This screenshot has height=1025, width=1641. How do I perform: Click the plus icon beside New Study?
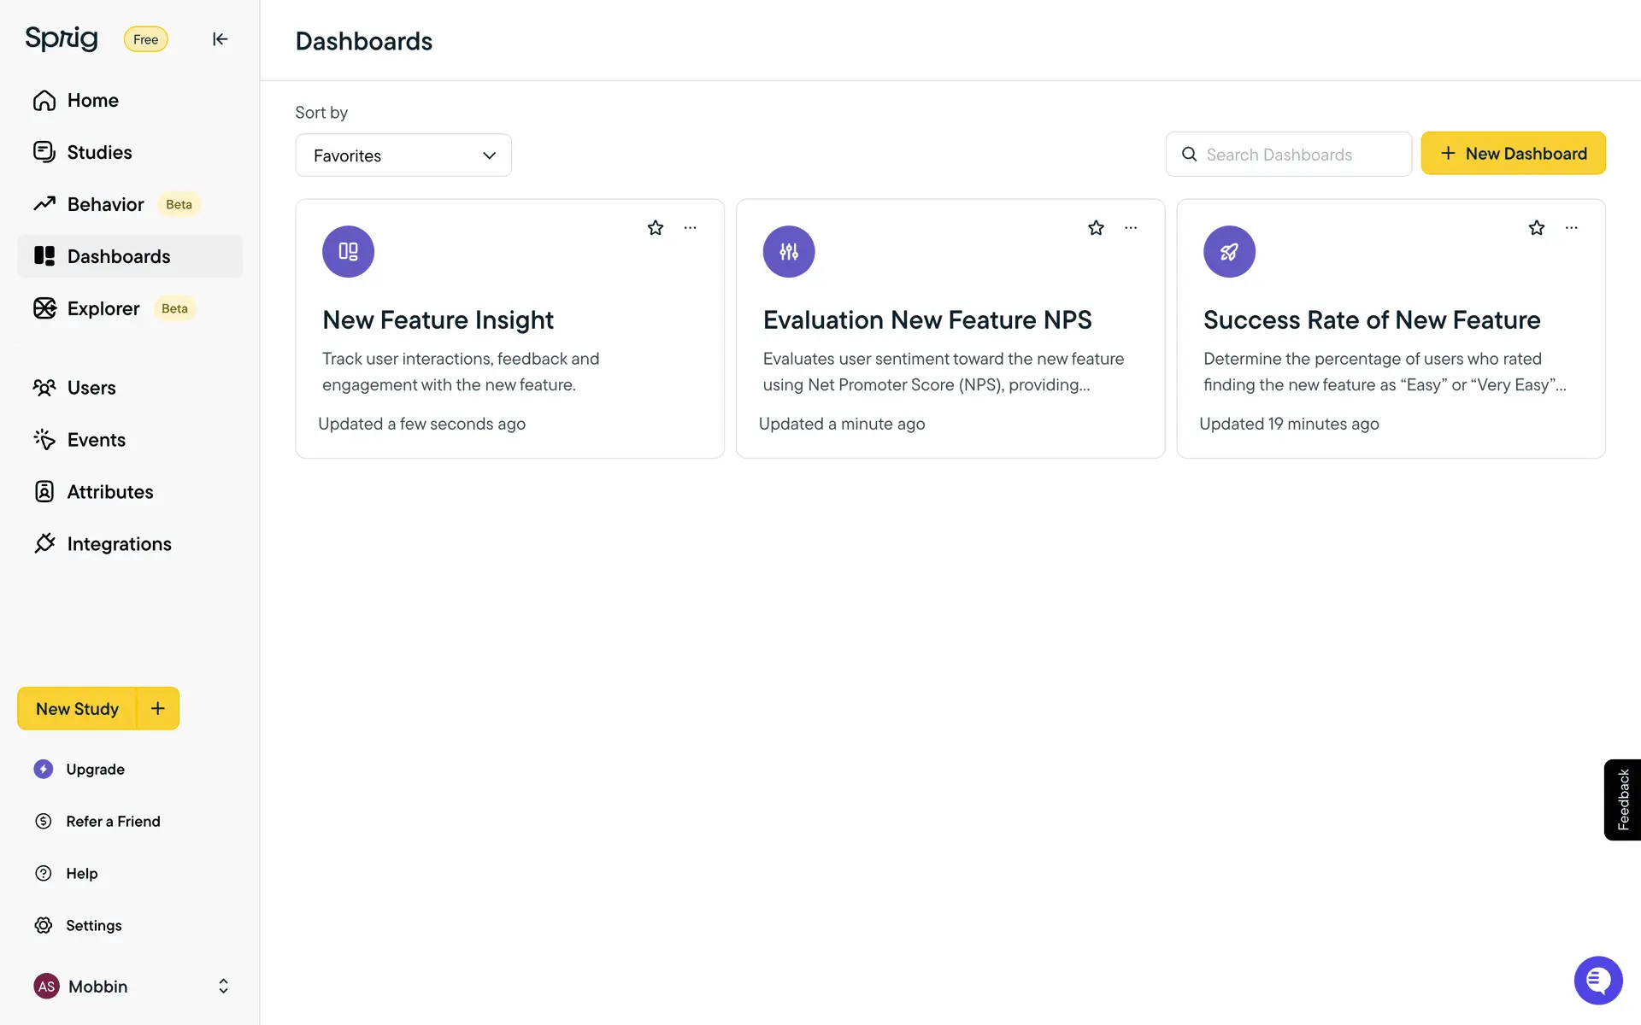click(158, 708)
